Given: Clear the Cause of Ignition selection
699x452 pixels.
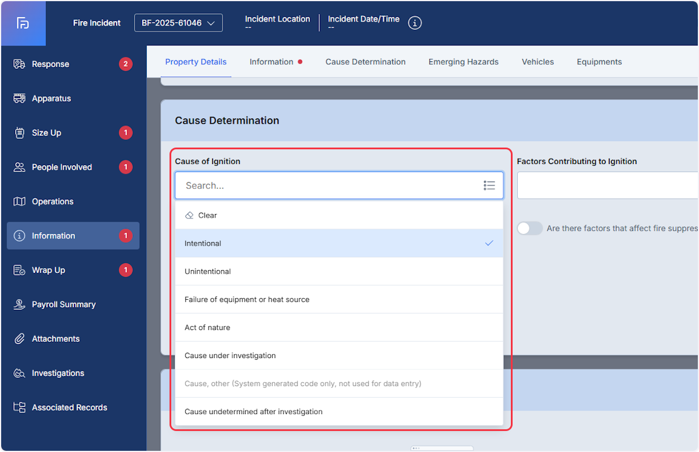Looking at the screenshot, I should 339,215.
